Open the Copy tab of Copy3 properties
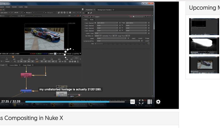220x128 pixels. (85, 19)
